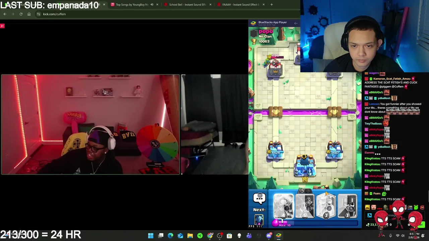This screenshot has height=241, width=429.
Task: Reload the kick.com page
Action: [21, 14]
